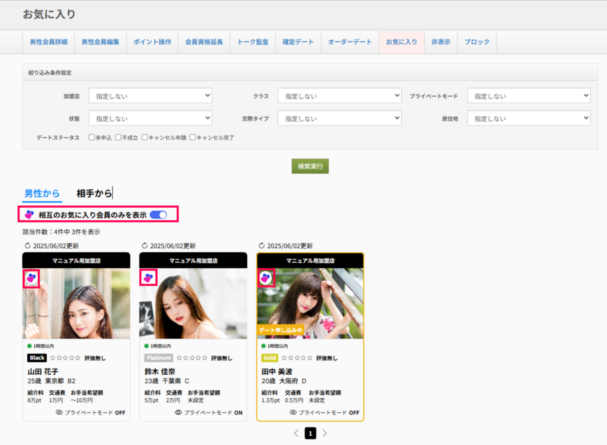Click refresh icon above 鈴木 佳奈 card
This screenshot has width=607, height=445.
pos(144,245)
